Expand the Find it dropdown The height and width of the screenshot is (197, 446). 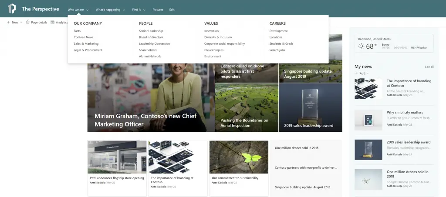145,10
